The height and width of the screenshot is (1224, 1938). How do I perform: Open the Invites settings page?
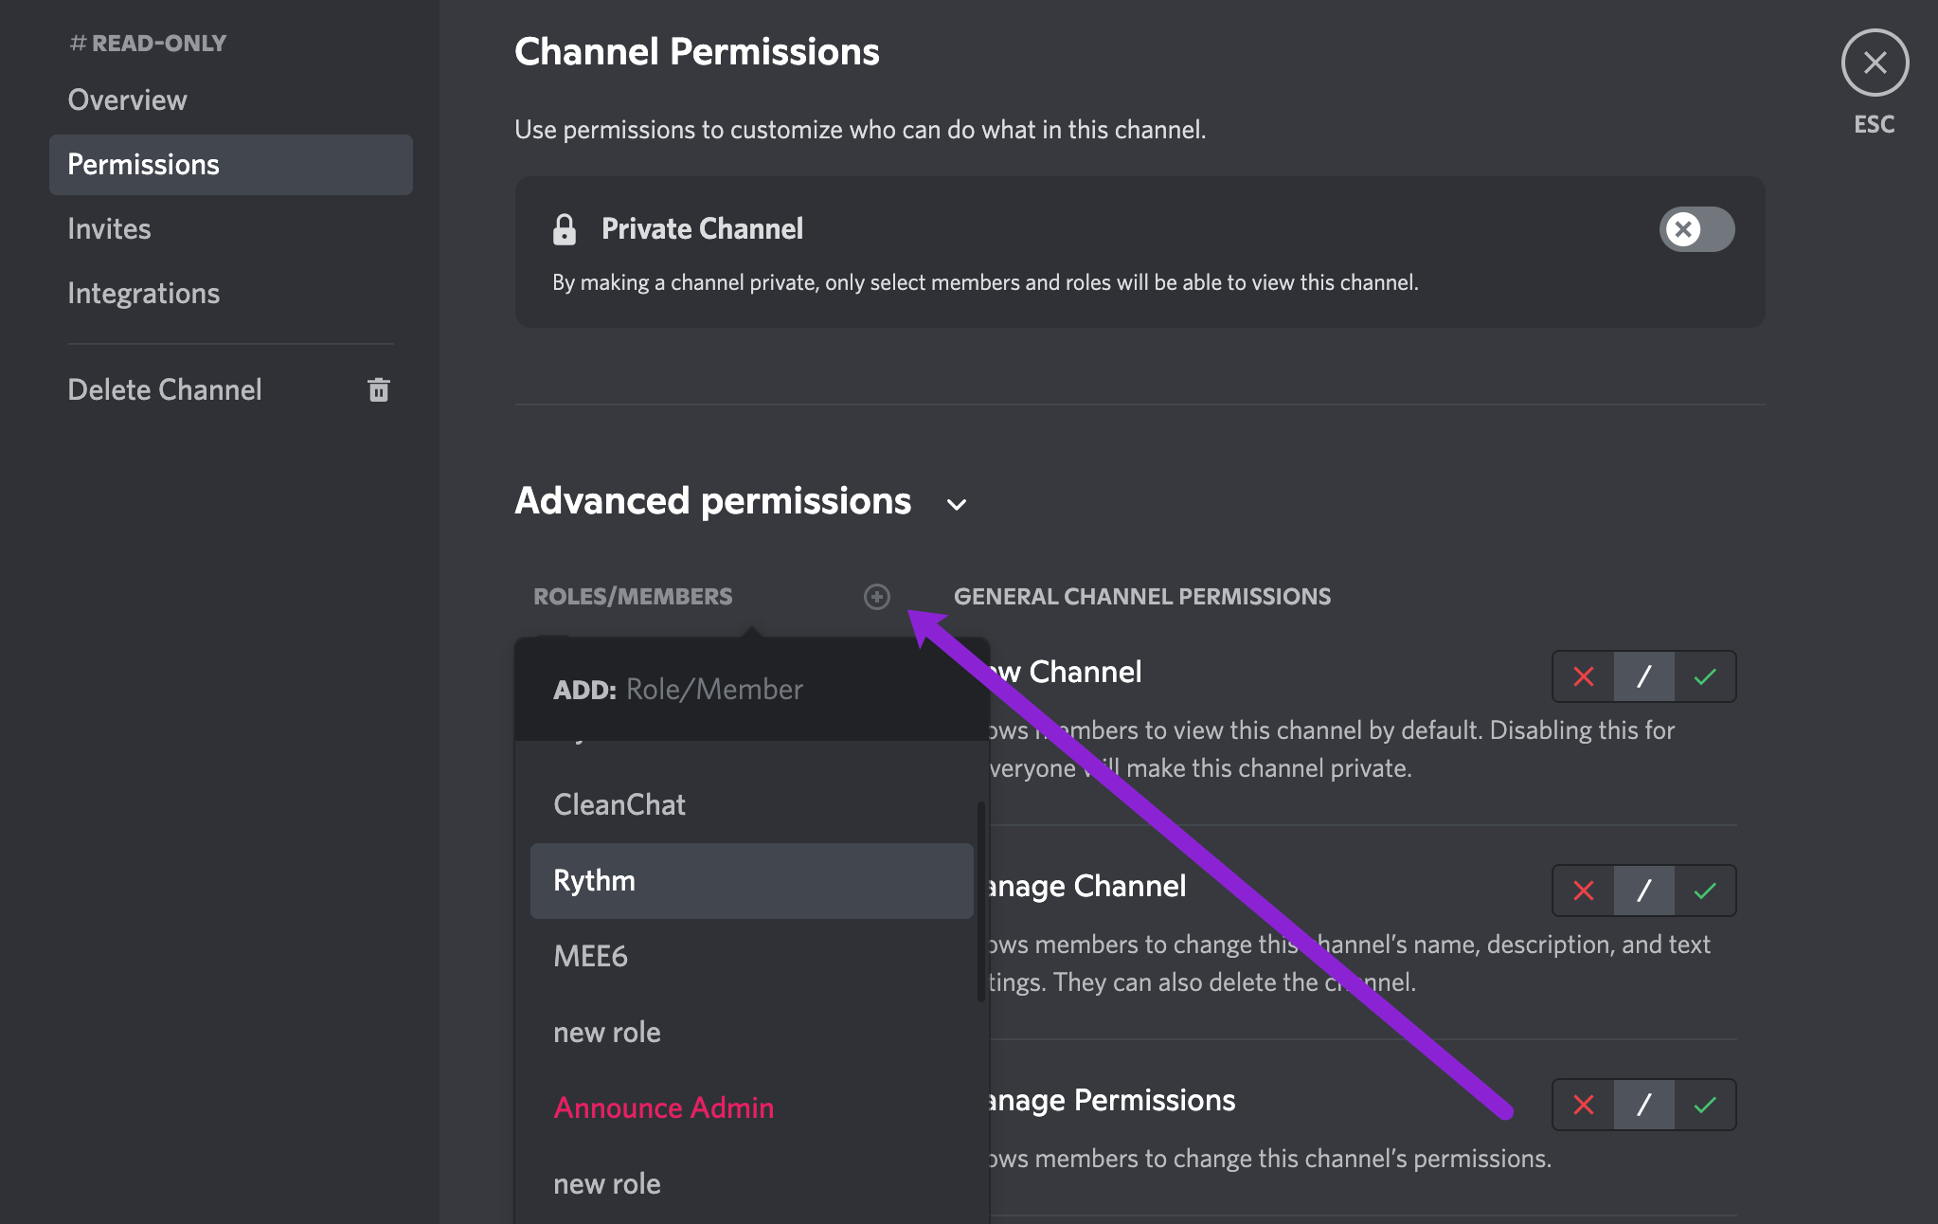tap(110, 229)
